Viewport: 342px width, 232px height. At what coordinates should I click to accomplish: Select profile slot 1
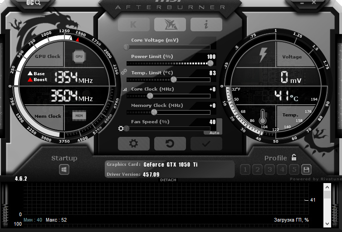(245, 169)
